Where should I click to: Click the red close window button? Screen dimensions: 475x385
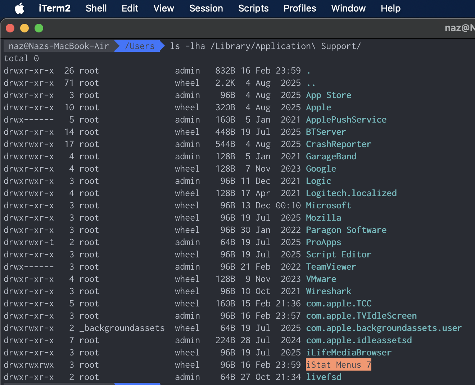click(10, 28)
